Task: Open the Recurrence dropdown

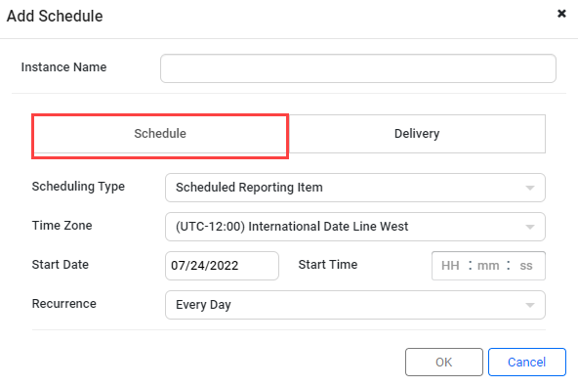Action: tap(355, 305)
